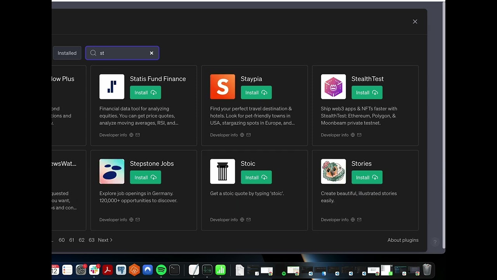497x280 pixels.
Task: Go to the Next results page
Action: 105,240
